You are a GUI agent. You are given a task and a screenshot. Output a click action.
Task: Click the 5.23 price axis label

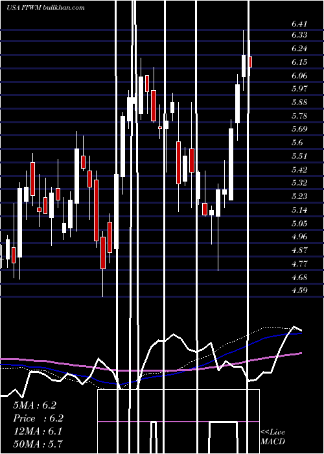tap(299, 197)
